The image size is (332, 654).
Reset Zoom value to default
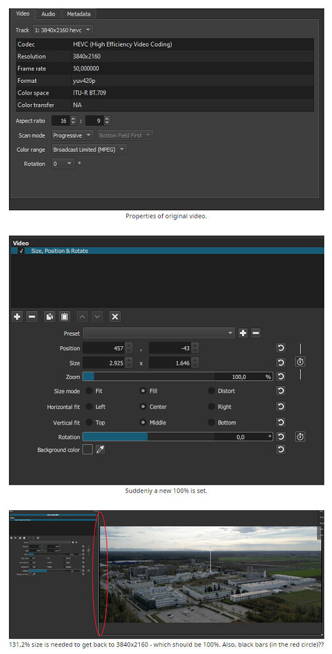pos(281,377)
